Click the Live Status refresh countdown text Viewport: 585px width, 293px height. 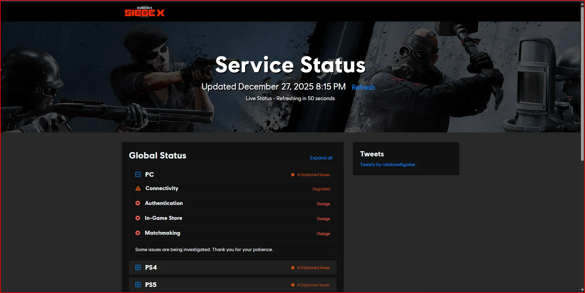pyautogui.click(x=290, y=98)
